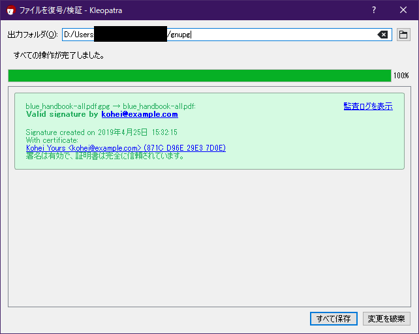The width and height of the screenshot is (419, 334).
Task: Open the kohei@example.com signer link
Action: 140,114
